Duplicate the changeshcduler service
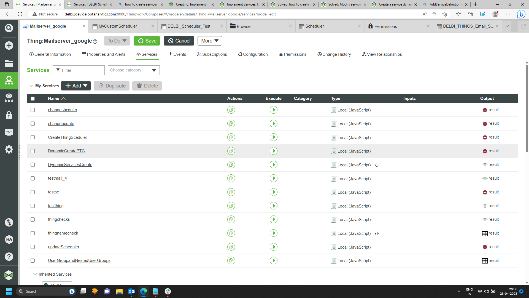The width and height of the screenshot is (529, 298). coord(231,110)
